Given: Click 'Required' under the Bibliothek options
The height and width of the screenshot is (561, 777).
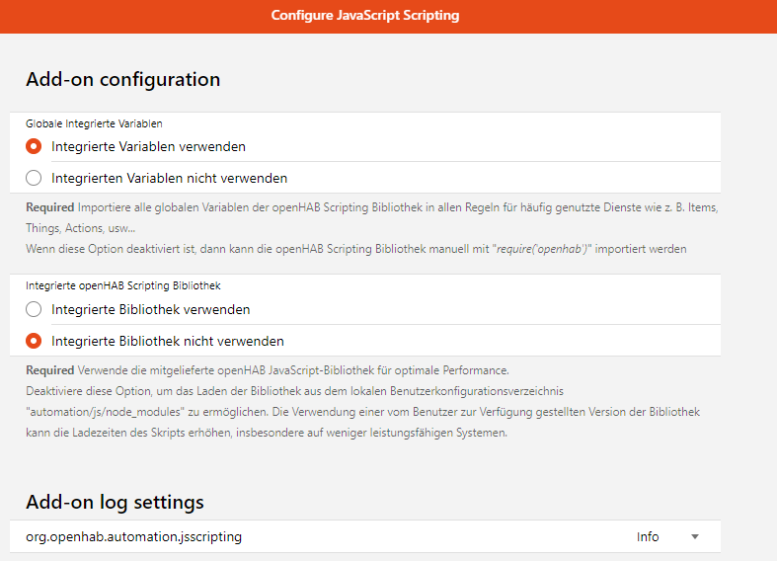Looking at the screenshot, I should [x=49, y=370].
